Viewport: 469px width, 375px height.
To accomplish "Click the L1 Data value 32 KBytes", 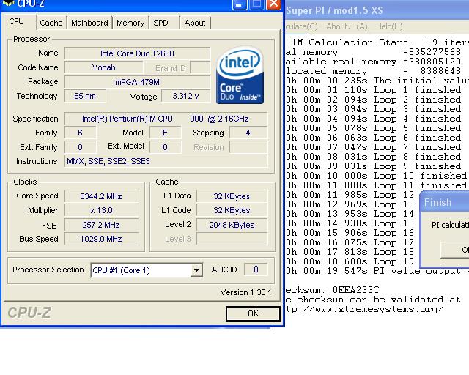I will pyautogui.click(x=232, y=196).
